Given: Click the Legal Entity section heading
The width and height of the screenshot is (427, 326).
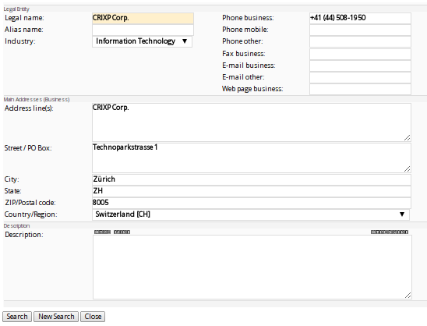Looking at the screenshot, I should coord(16,9).
